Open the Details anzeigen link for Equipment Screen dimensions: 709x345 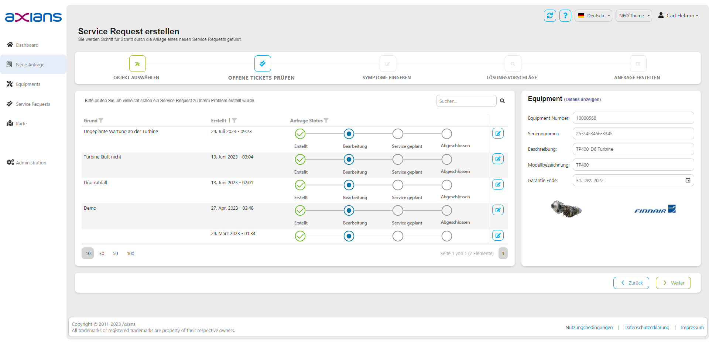[x=582, y=100]
